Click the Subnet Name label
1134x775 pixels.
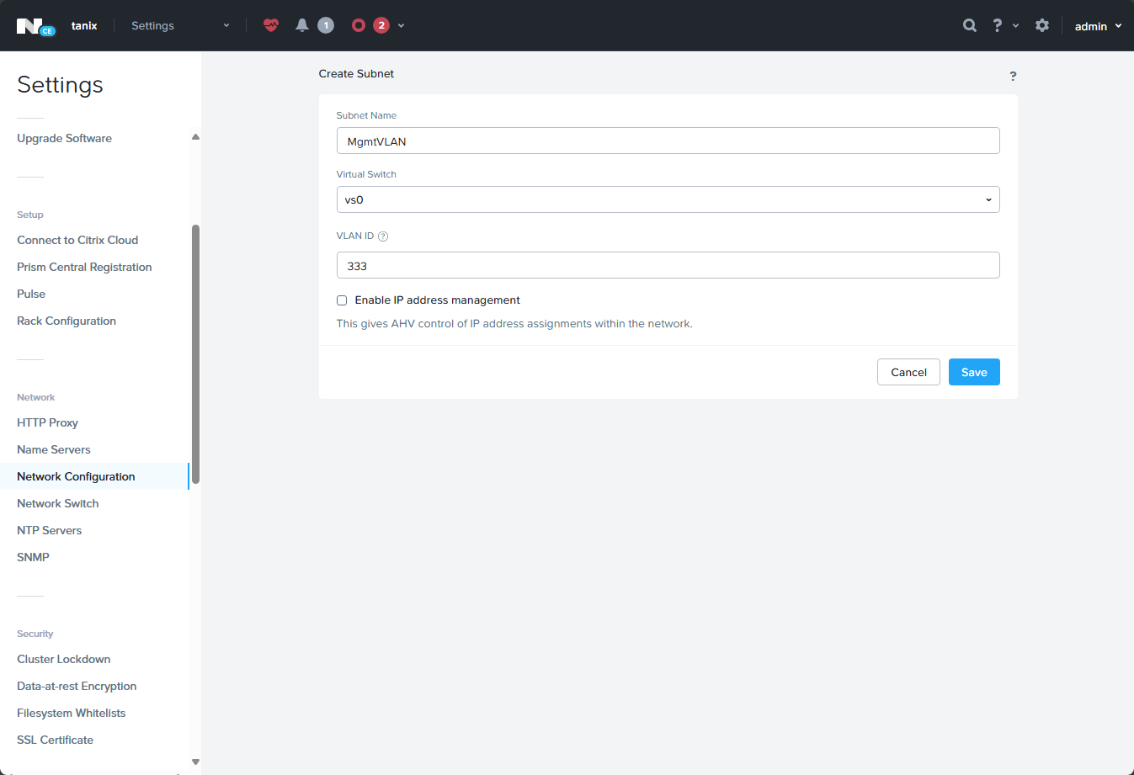click(x=366, y=115)
